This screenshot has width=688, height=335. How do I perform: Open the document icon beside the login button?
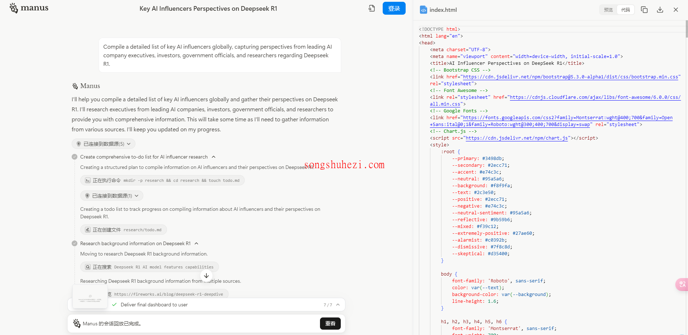(372, 8)
